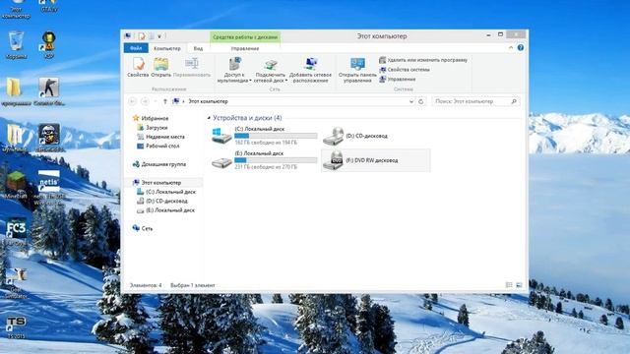Click Управление in the Система group

coord(397,79)
